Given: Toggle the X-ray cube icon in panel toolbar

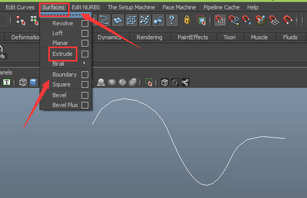Looking at the screenshot, I should tap(165, 82).
